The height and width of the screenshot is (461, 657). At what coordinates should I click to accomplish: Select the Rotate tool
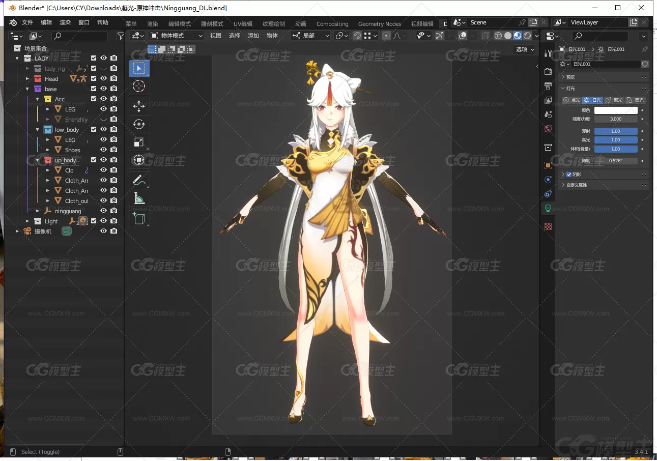[x=139, y=124]
